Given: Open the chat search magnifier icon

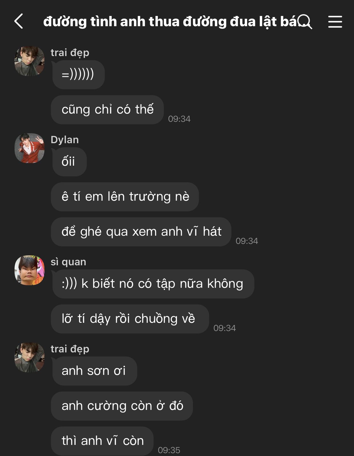Looking at the screenshot, I should [x=305, y=22].
